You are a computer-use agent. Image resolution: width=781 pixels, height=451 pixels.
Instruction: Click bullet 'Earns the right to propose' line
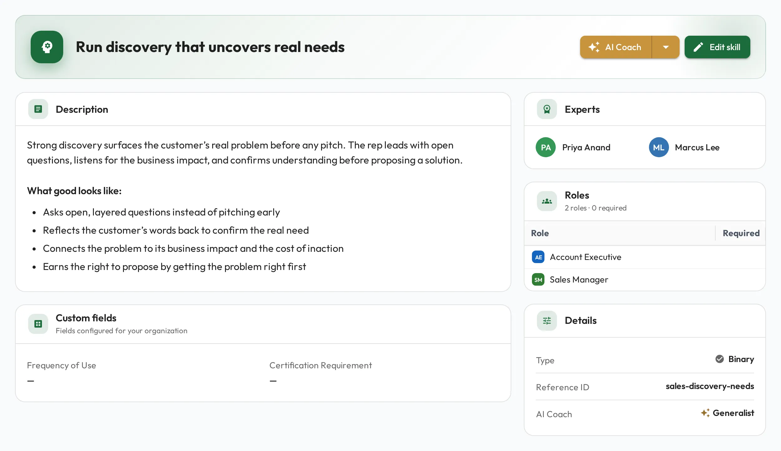(x=174, y=267)
